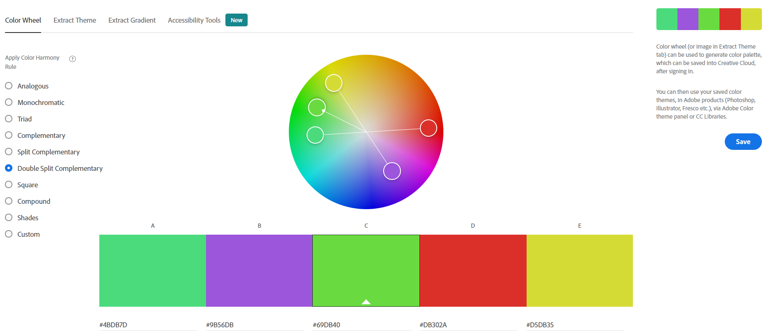Click the purple swatch B
The width and height of the screenshot is (766, 331).
coord(259,270)
